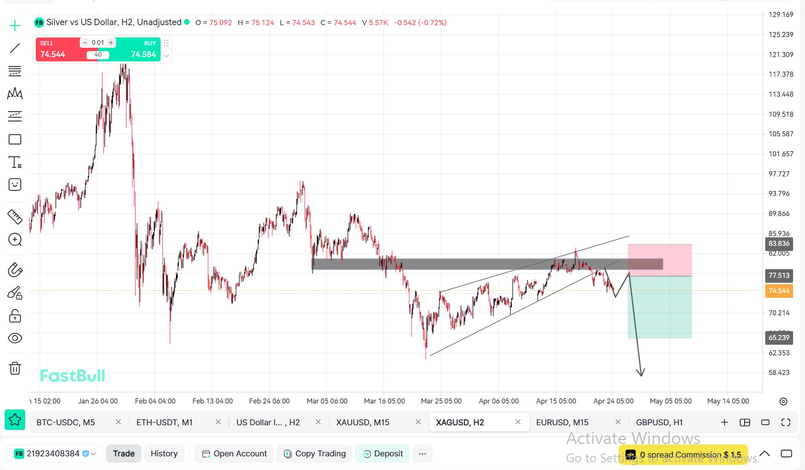805x470 pixels.
Task: Click the Deposit button
Action: coord(382,454)
